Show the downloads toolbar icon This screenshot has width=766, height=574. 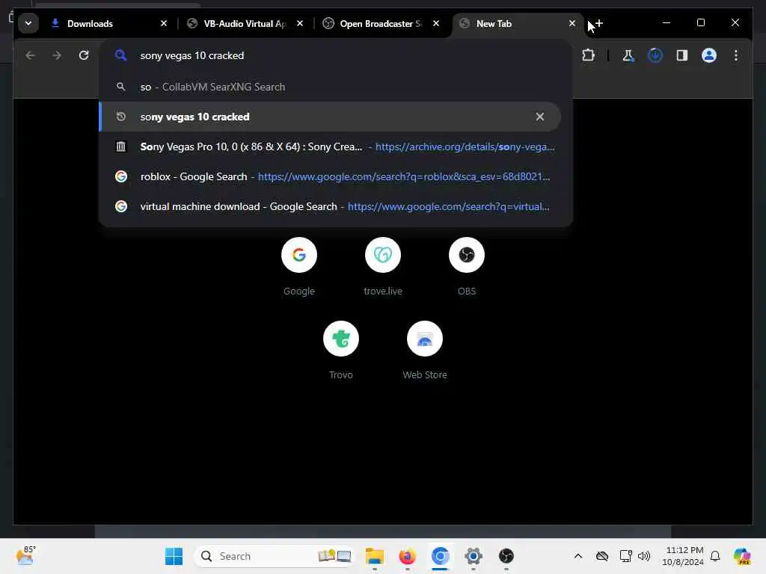tap(655, 55)
